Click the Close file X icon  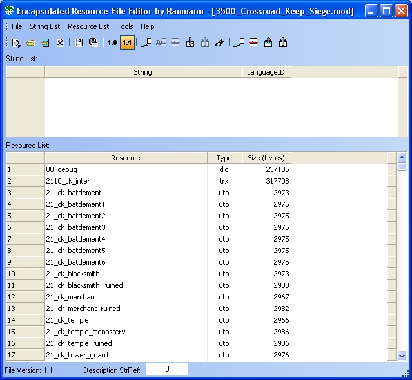tap(60, 43)
